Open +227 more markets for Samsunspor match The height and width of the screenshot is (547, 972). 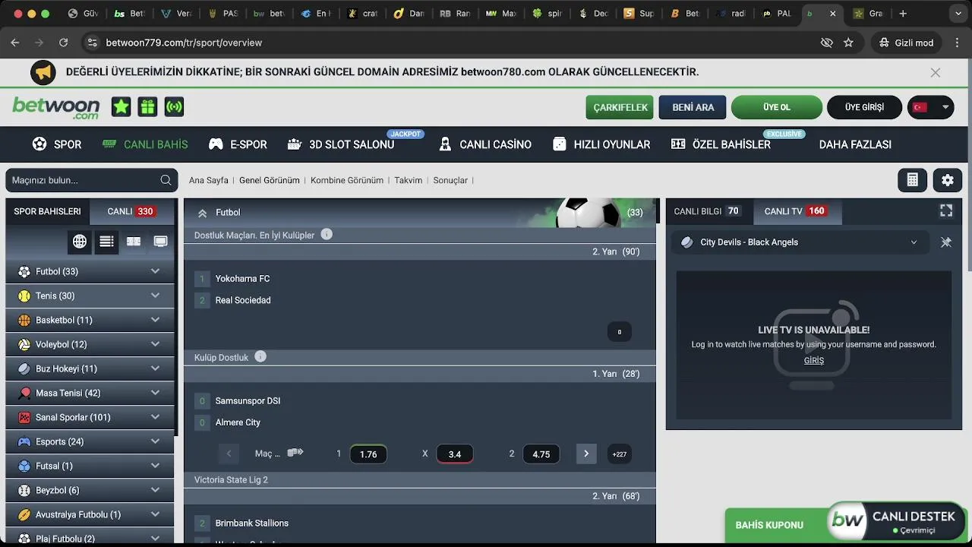click(x=620, y=454)
